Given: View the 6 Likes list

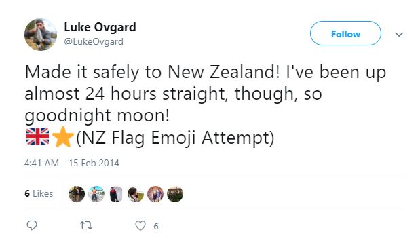Looking at the screenshot, I should (x=39, y=193).
